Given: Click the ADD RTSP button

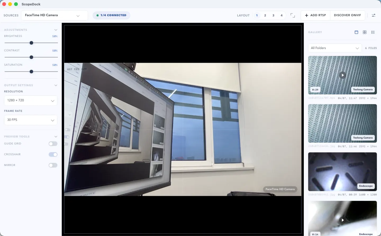Looking at the screenshot, I should click(x=315, y=15).
